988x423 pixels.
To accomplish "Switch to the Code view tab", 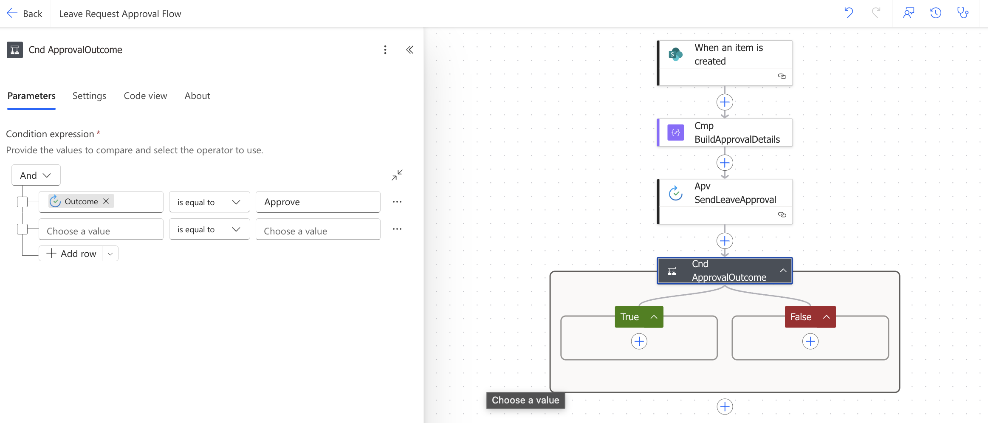I will pyautogui.click(x=145, y=96).
